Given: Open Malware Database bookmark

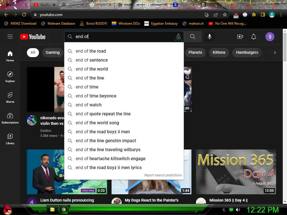Looking at the screenshot, I should (58, 24).
